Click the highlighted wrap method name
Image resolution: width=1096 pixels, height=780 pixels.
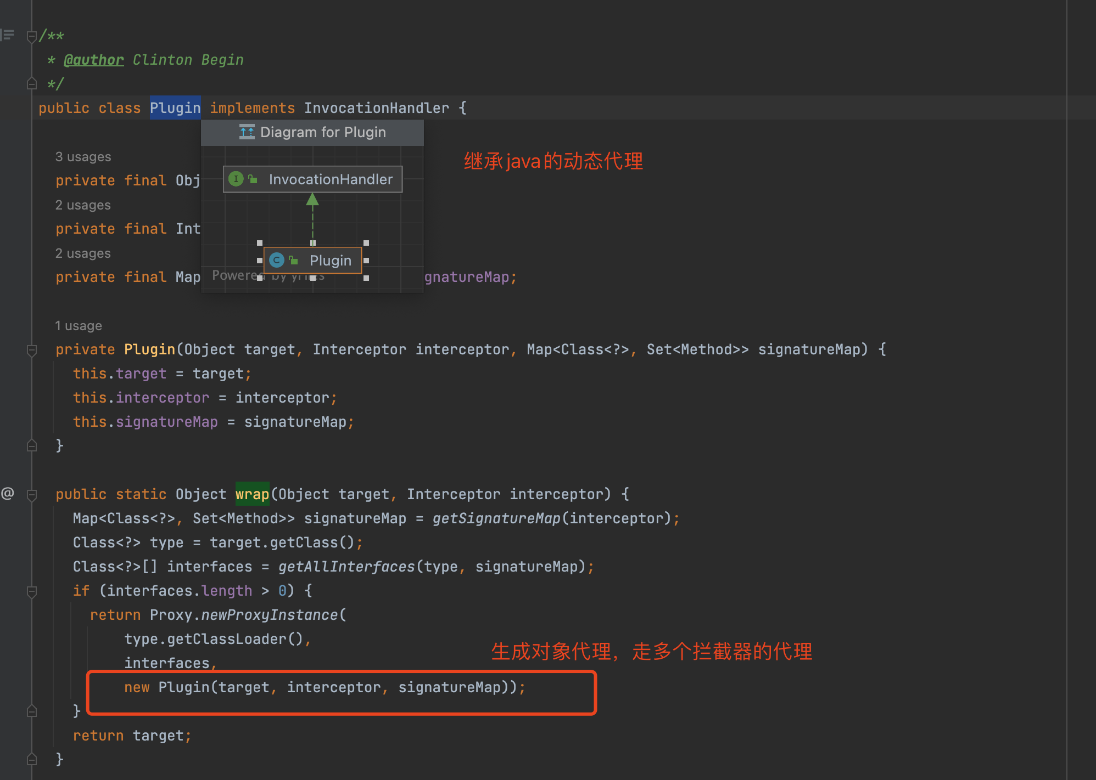[x=253, y=494]
